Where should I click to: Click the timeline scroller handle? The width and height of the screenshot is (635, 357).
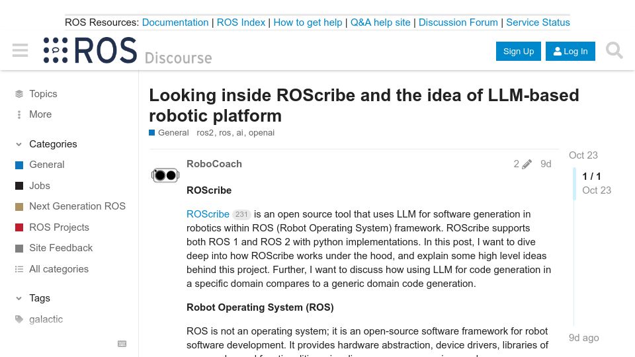(x=574, y=183)
